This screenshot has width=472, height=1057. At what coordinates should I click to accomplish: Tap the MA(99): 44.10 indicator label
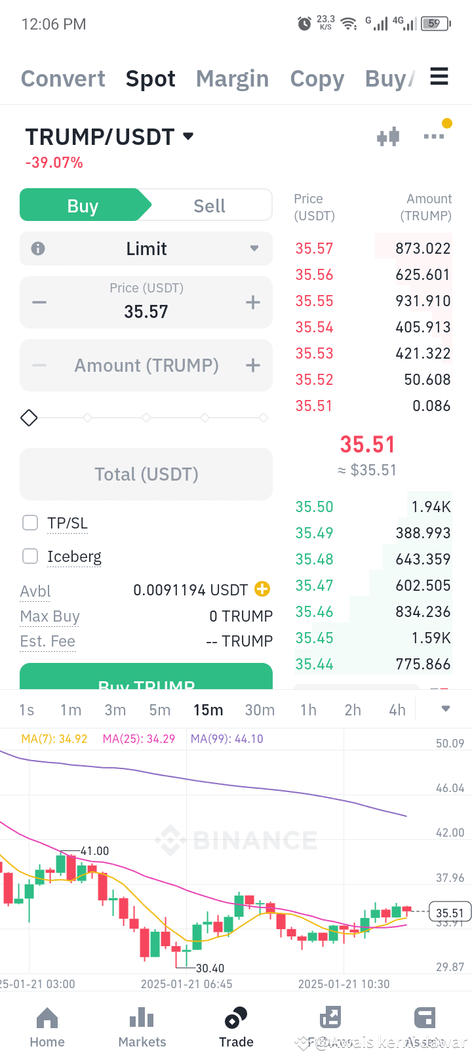pyautogui.click(x=227, y=739)
